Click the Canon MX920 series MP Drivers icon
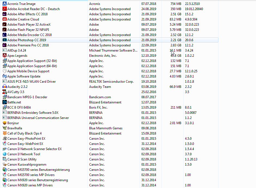Viewport: 256px width, 188px height. 5,185
